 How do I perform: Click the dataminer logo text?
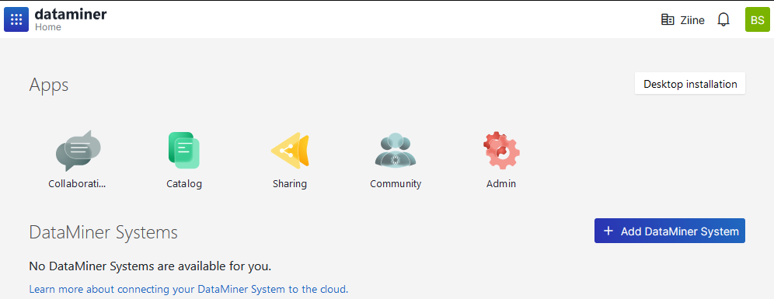tap(71, 14)
